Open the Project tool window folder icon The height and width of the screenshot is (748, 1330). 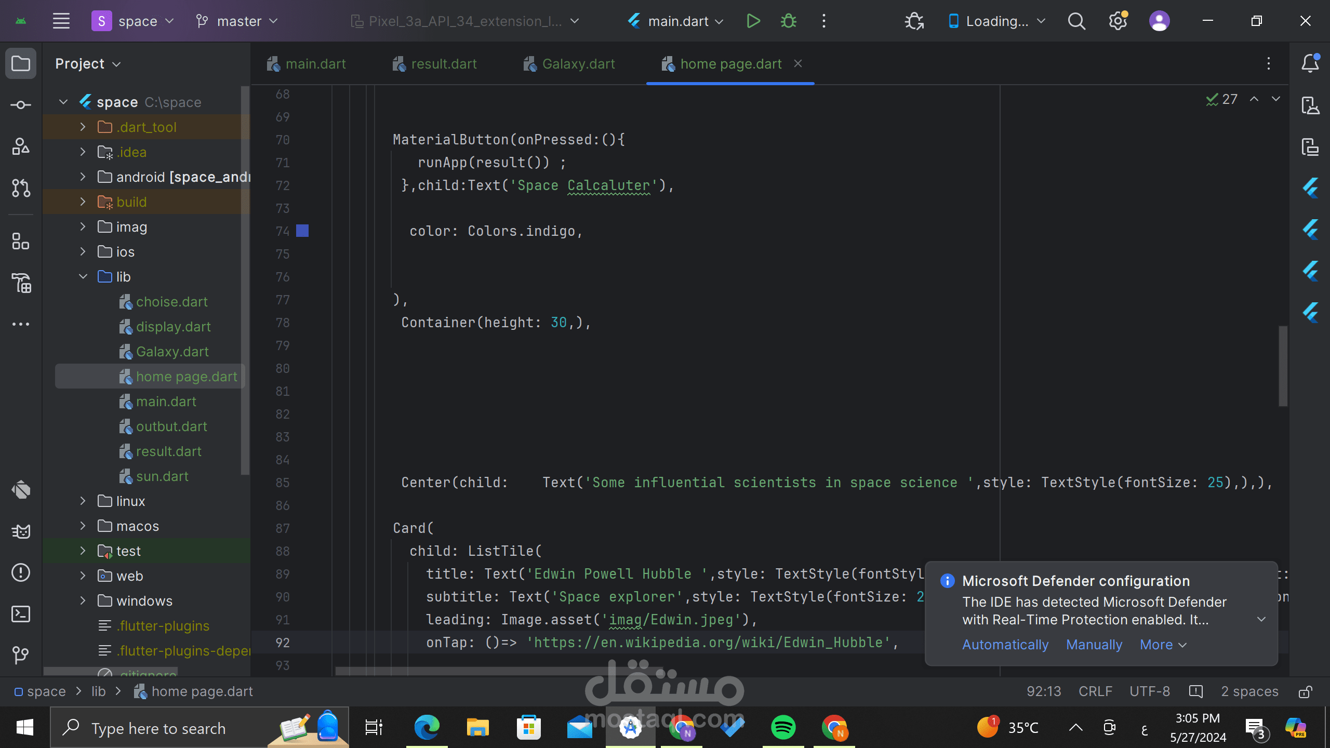[x=21, y=63]
